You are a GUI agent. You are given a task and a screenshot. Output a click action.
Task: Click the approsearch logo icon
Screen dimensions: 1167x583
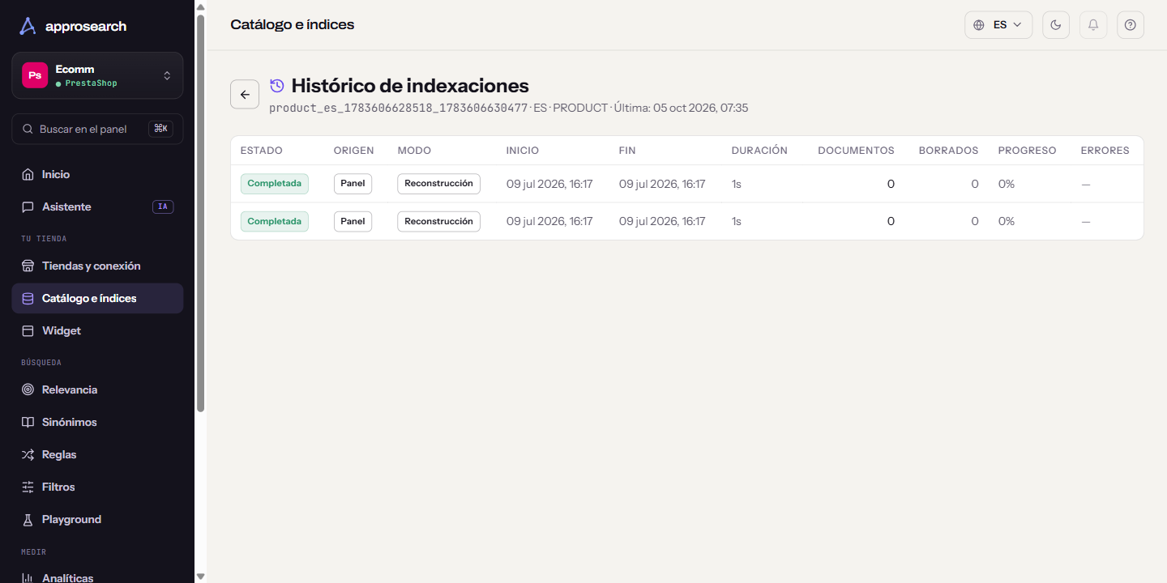coord(28,26)
